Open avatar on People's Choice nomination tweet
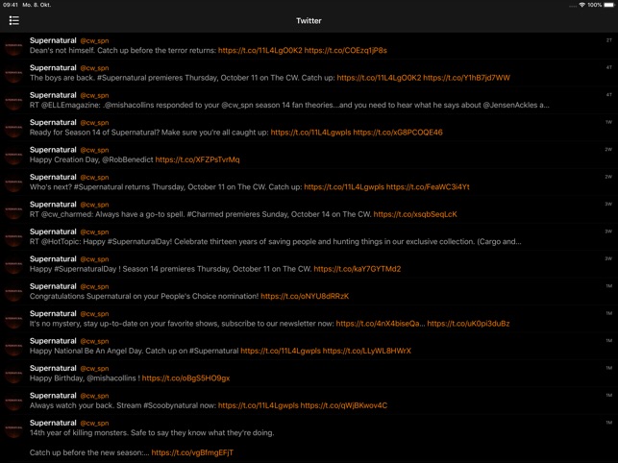This screenshot has width=618, height=463. [x=13, y=292]
